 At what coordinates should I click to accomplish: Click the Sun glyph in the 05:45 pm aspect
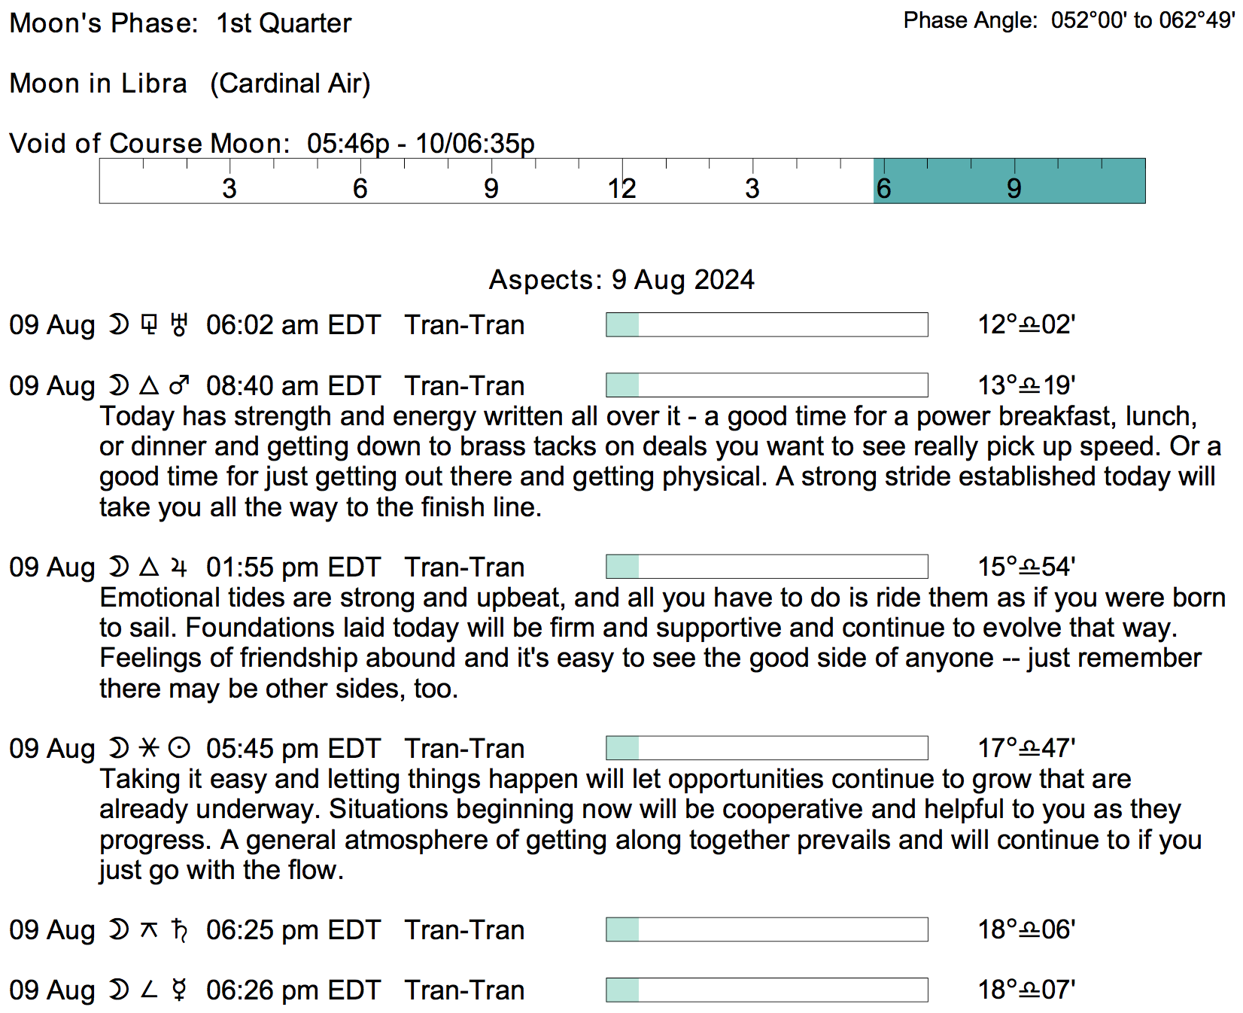(x=179, y=748)
